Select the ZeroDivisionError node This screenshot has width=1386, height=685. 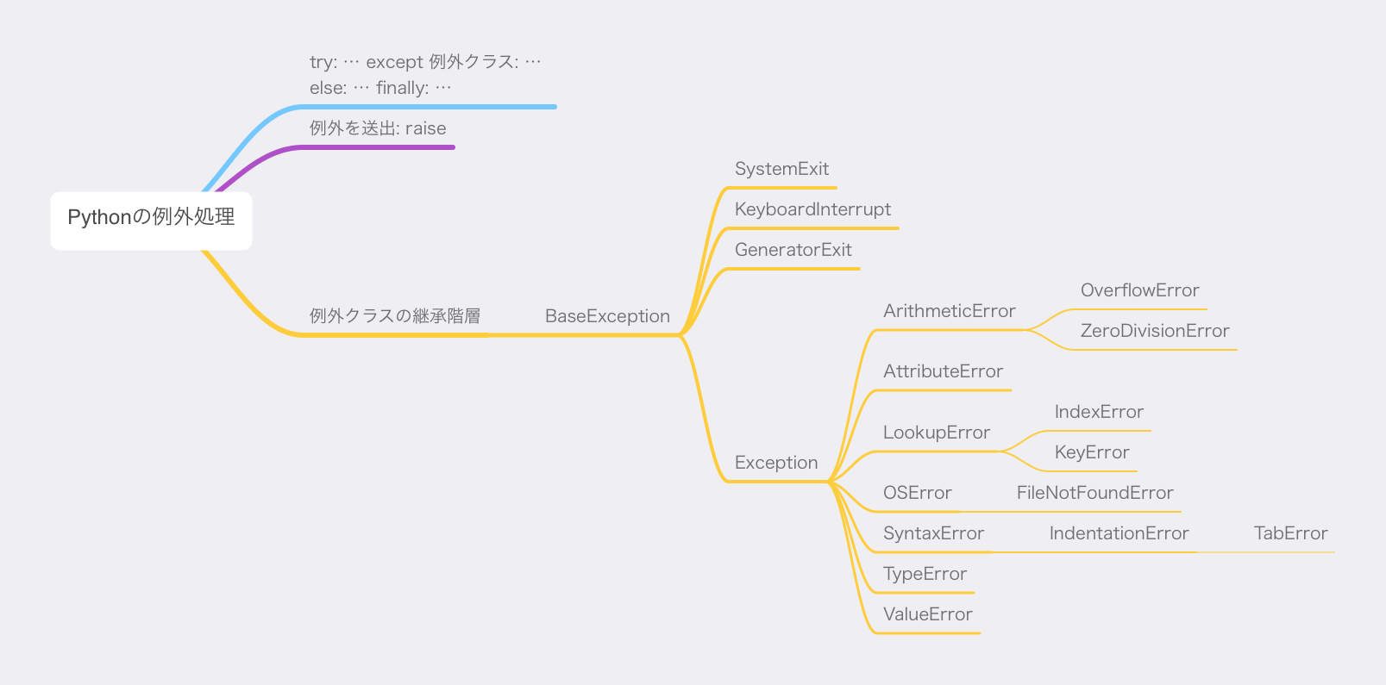1154,331
